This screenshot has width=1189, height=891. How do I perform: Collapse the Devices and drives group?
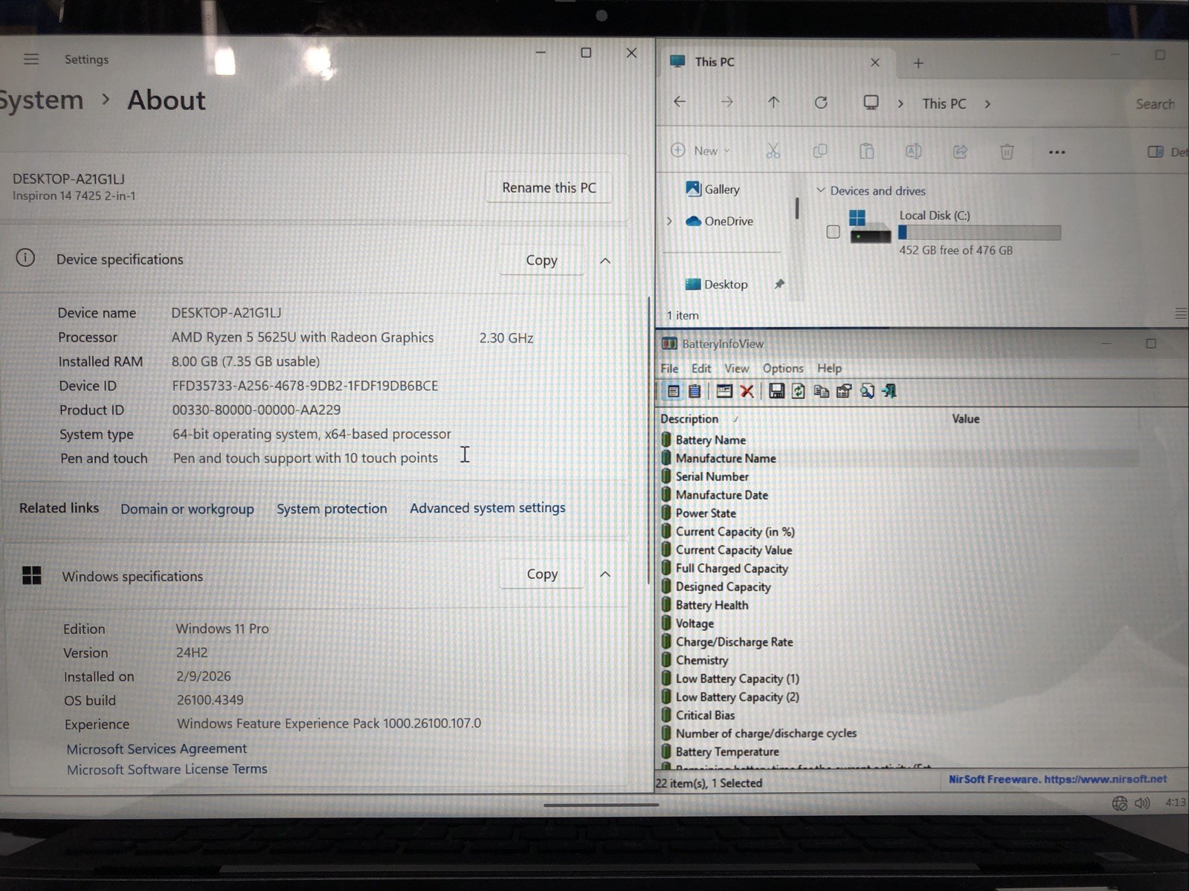click(x=821, y=190)
